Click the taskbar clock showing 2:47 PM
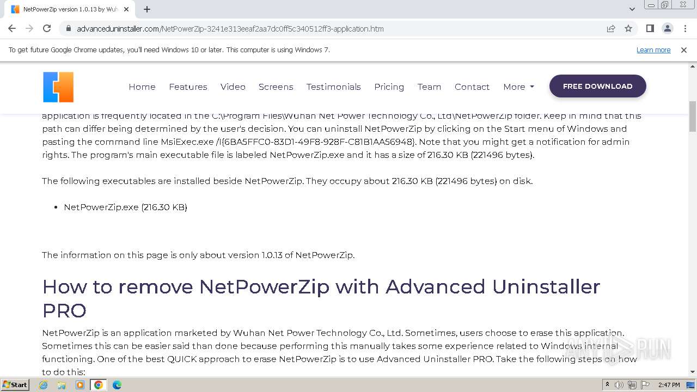This screenshot has width=697, height=392. click(669, 385)
